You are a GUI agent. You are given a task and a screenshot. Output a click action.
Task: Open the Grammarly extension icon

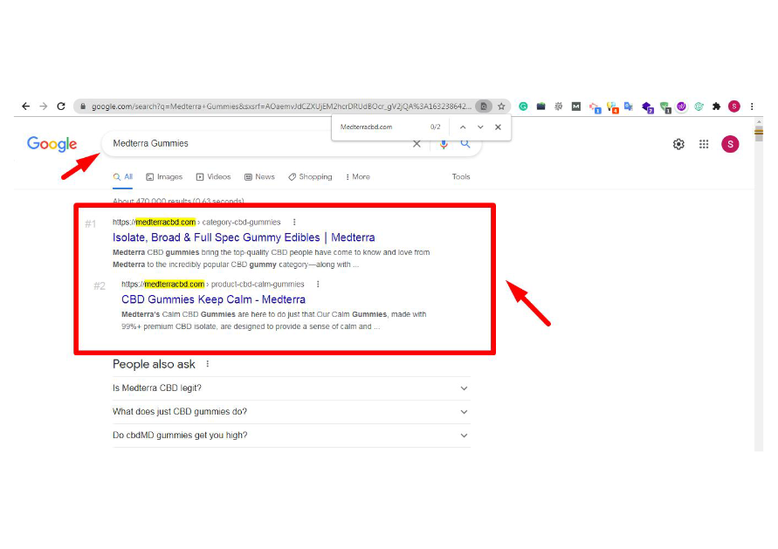(523, 106)
